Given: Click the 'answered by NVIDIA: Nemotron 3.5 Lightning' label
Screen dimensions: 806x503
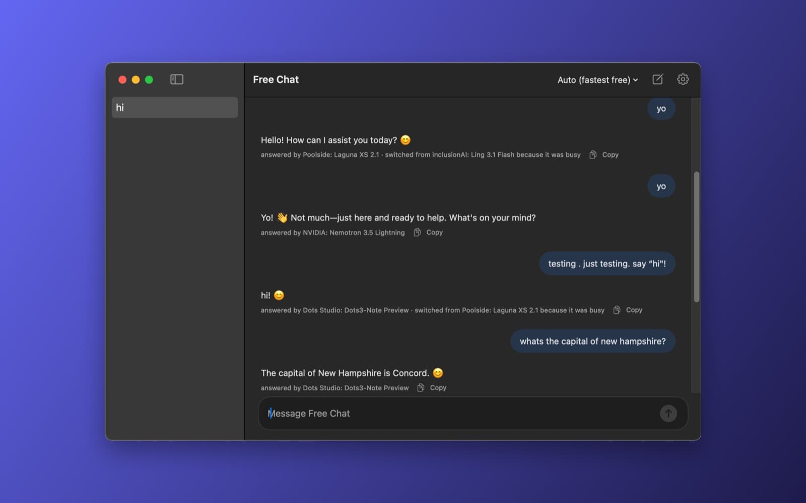Looking at the screenshot, I should click(x=332, y=232).
